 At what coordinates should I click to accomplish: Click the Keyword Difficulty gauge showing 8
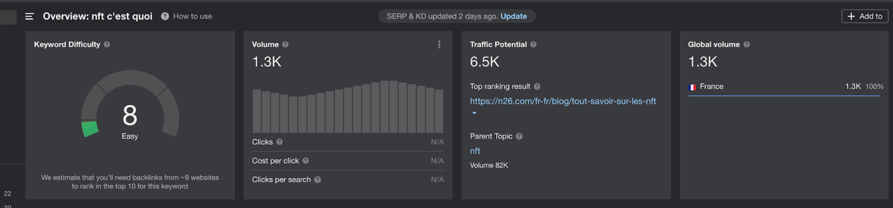(130, 104)
